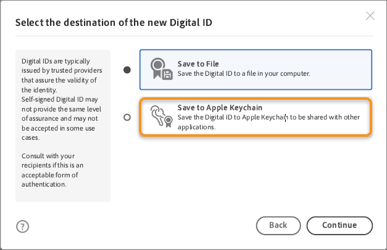Image resolution: width=387 pixels, height=250 pixels.
Task: Click the 'Save the Digital ID to a file' description
Action: (x=243, y=74)
